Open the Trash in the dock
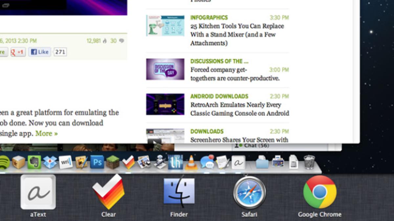Image resolution: width=394 pixels, height=221 pixels. (309, 162)
